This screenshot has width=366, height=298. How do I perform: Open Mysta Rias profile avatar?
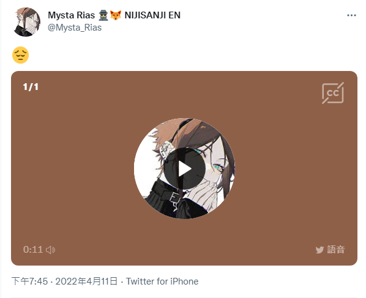[26, 22]
